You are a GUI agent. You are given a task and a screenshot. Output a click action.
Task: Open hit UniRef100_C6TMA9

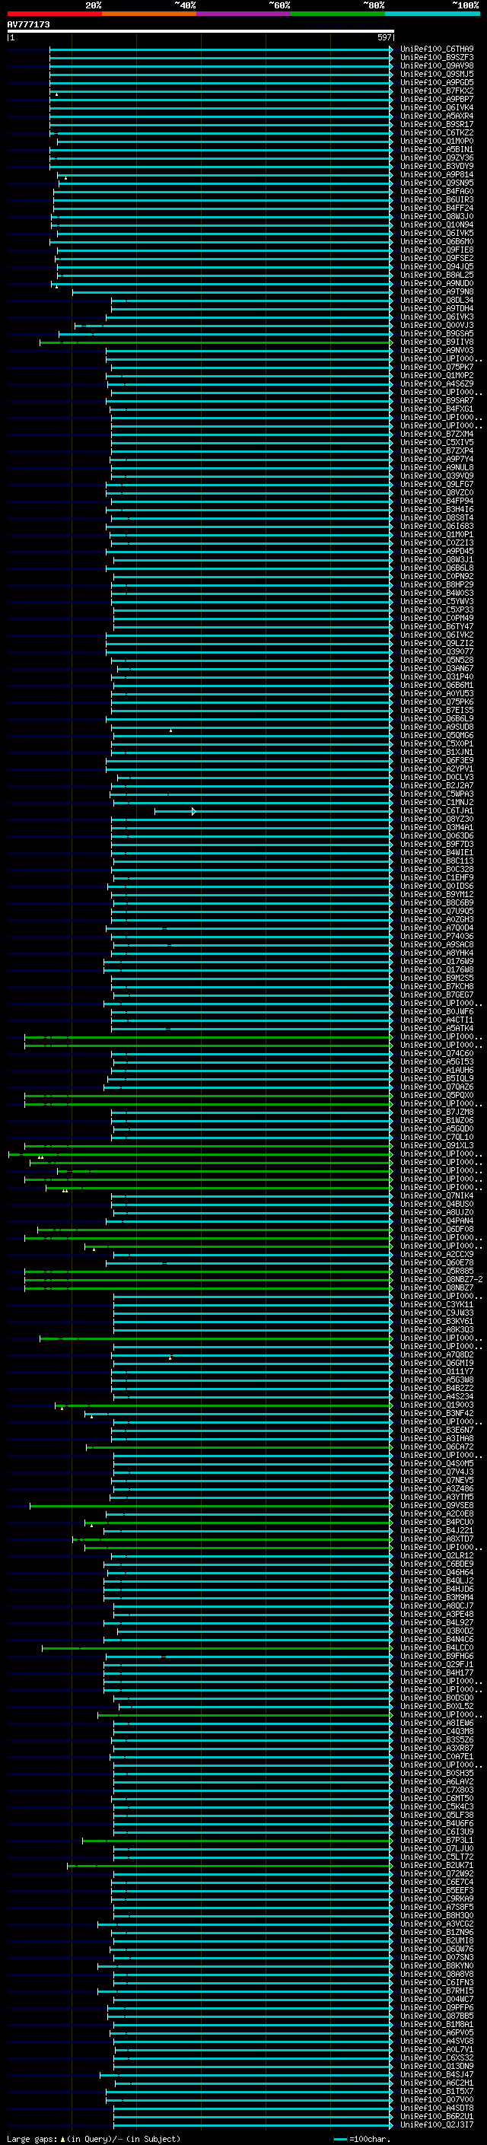click(x=436, y=49)
